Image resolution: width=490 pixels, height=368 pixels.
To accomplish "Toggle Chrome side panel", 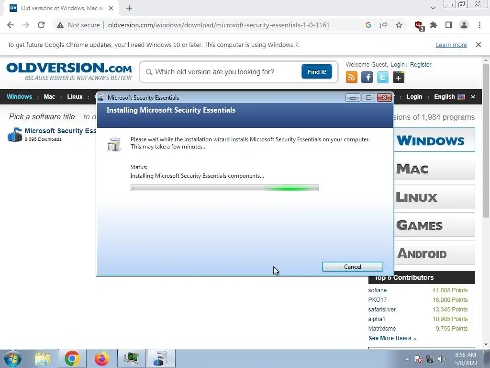I will 449,25.
